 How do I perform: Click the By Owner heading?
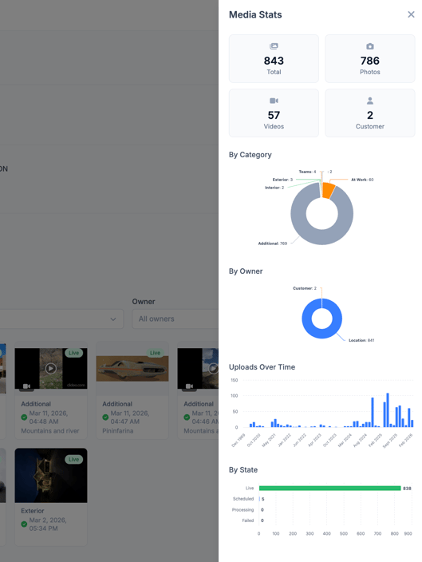246,271
